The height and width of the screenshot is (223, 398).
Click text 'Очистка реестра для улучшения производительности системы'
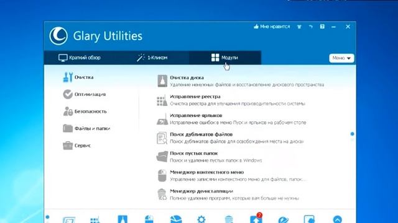tap(238, 103)
